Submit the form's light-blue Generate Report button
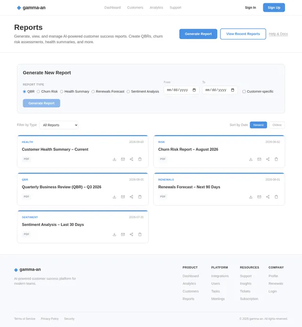Image resolution: width=302 pixels, height=327 pixels. coord(42,103)
